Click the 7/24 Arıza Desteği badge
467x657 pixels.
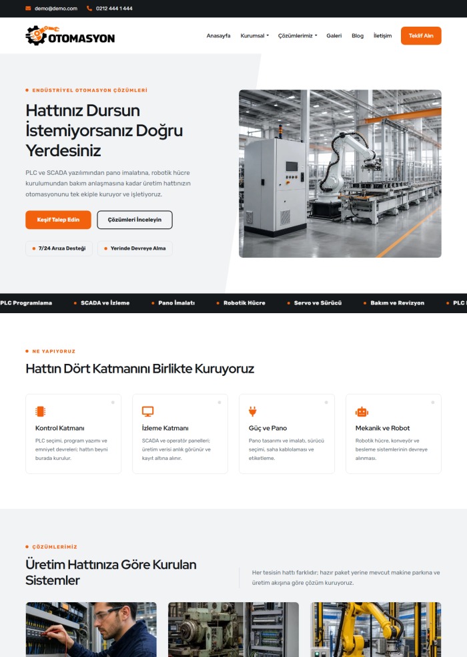point(59,248)
